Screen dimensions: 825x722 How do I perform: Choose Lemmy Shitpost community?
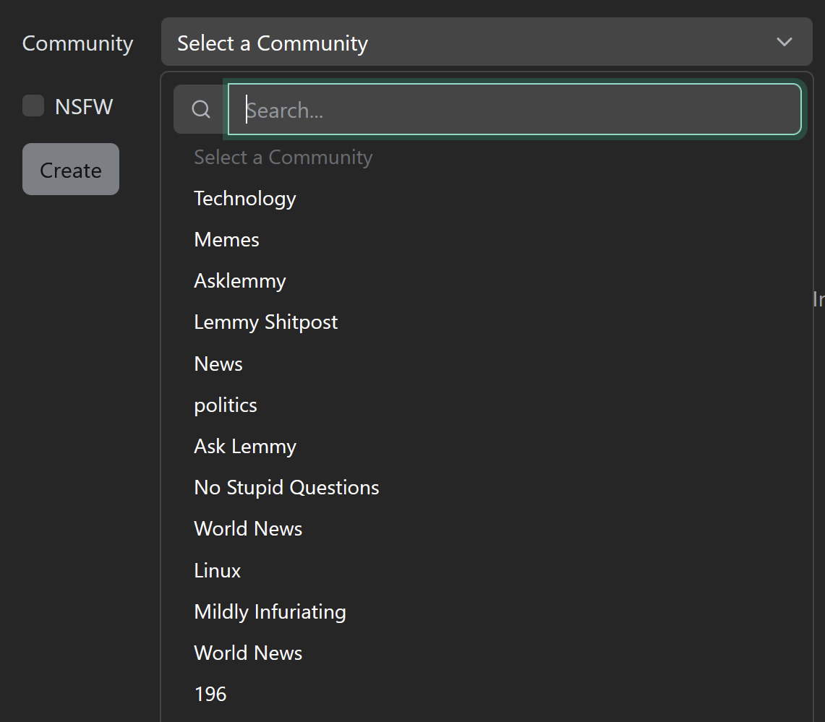click(x=265, y=322)
